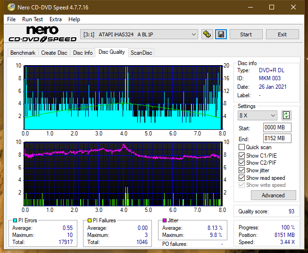This screenshot has height=253, width=308.
Task: Switch to the Disc Info tab
Action: tap(83, 53)
